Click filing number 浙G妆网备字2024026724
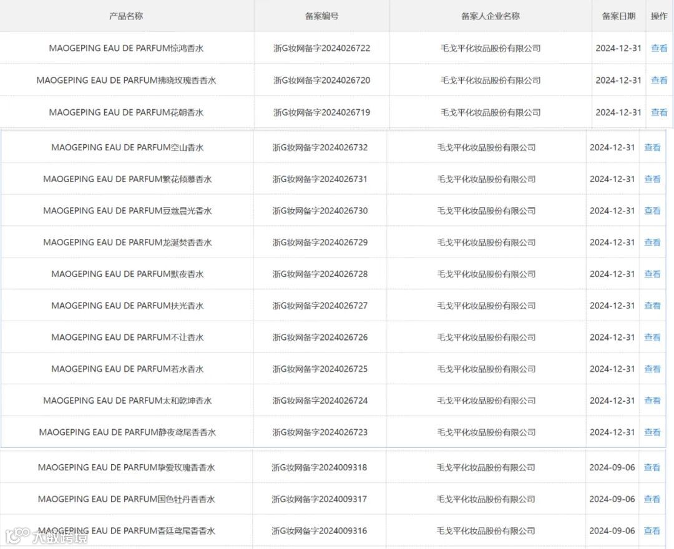This screenshot has height=549, width=674. click(x=320, y=401)
